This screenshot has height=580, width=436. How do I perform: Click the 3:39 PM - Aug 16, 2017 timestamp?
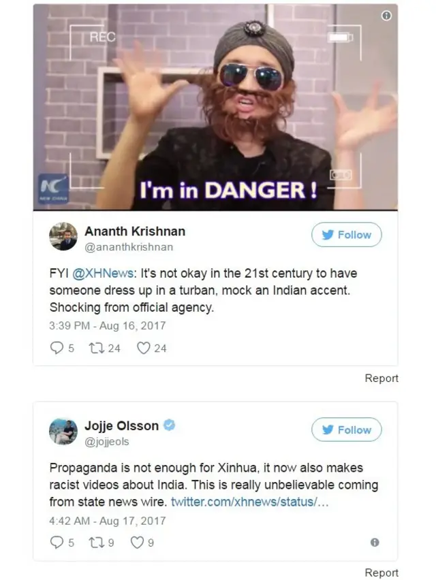coord(108,325)
